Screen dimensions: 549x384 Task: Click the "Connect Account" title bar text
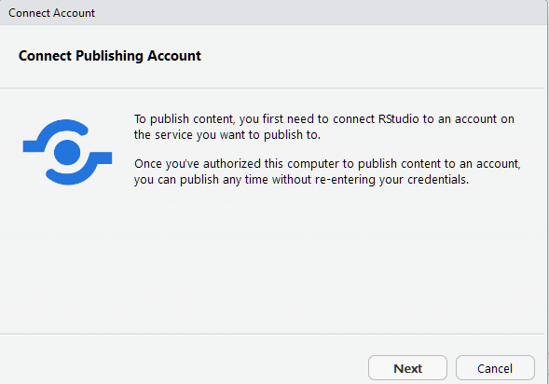52,13
